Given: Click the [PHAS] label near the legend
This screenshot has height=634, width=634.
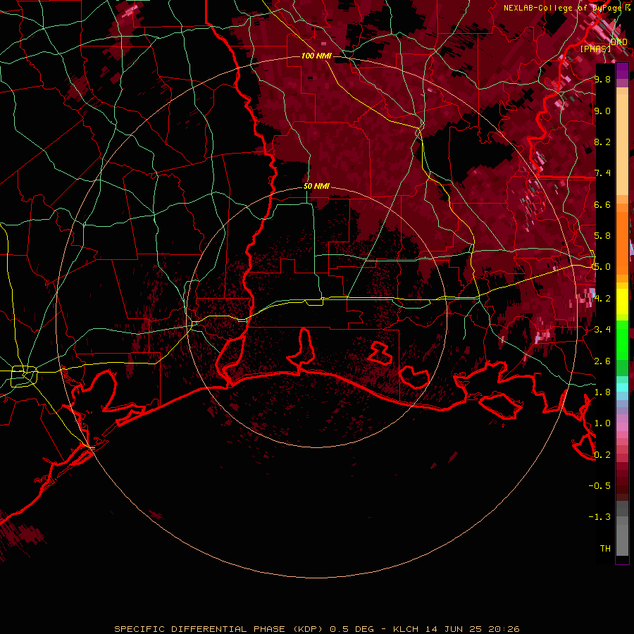Looking at the screenshot, I should pos(595,49).
